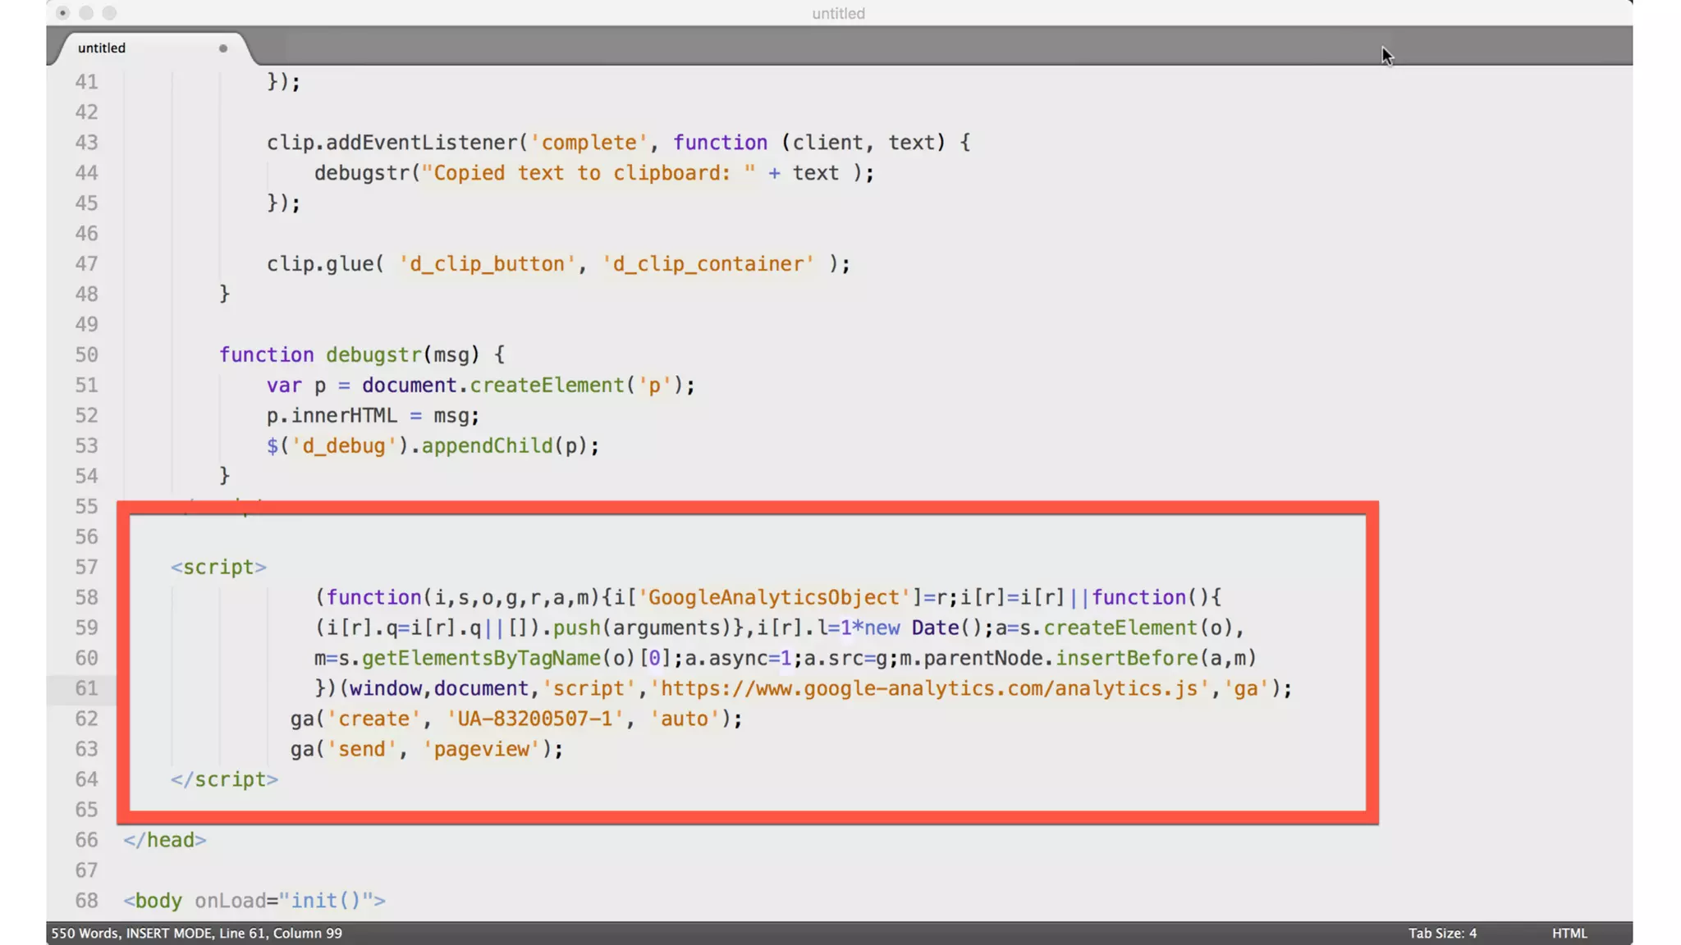
Task: Click the green zoom window button
Action: [110, 13]
